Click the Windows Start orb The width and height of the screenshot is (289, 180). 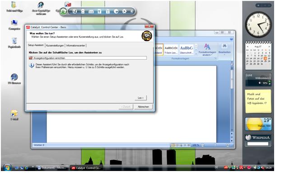tap(7, 167)
